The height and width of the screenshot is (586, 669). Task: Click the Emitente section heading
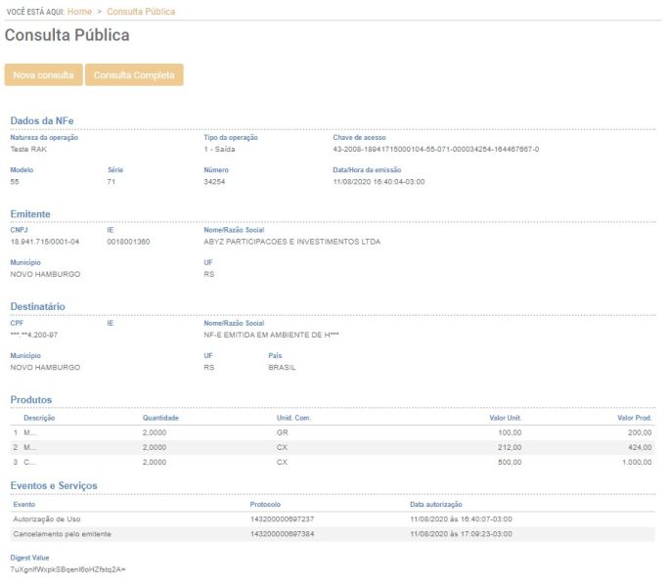pos(30,213)
